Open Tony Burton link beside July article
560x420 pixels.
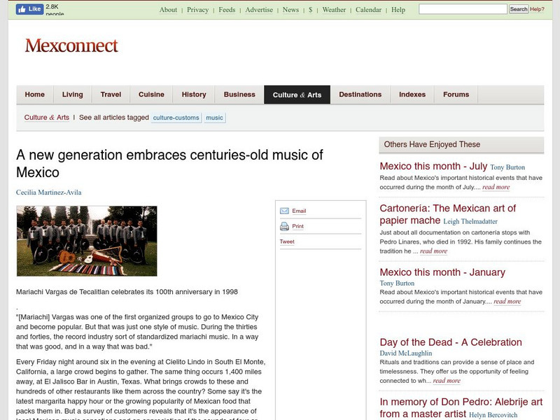pos(507,167)
